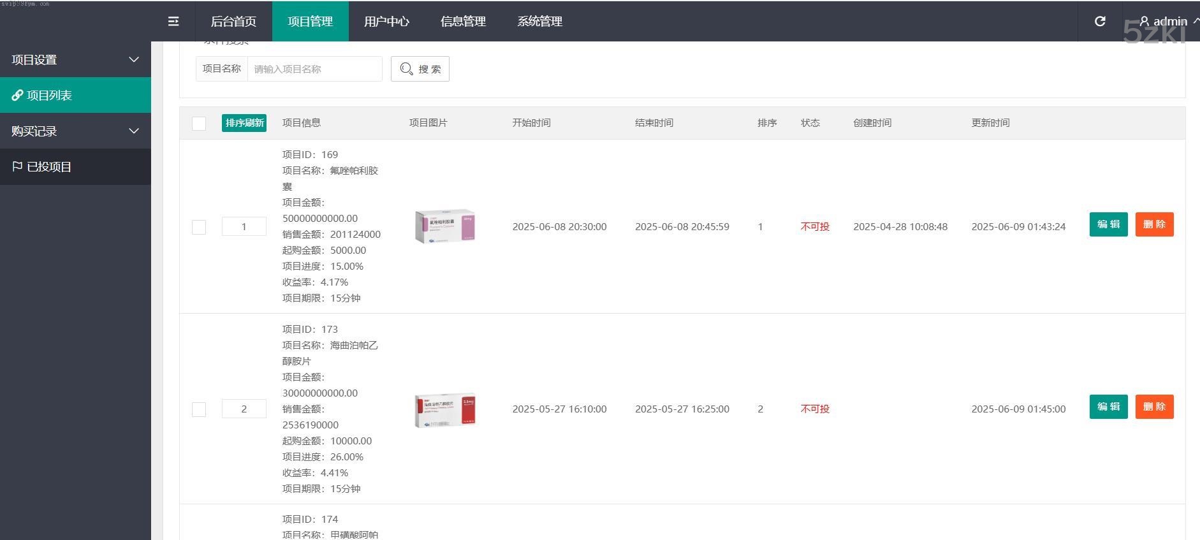The height and width of the screenshot is (540, 1200).
Task: Check the select-all header checkbox
Action: tap(199, 123)
